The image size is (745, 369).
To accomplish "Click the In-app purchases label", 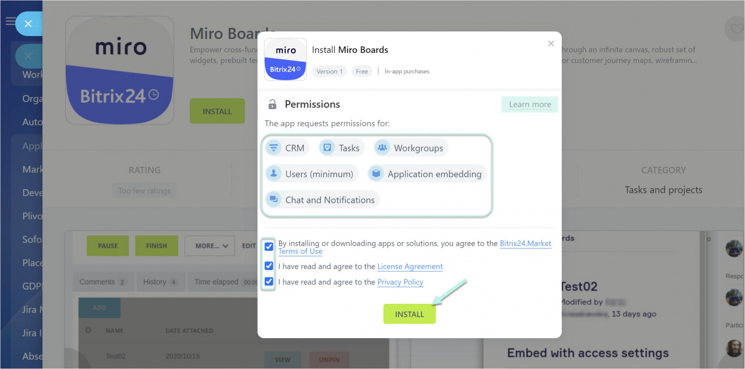I will click(407, 71).
